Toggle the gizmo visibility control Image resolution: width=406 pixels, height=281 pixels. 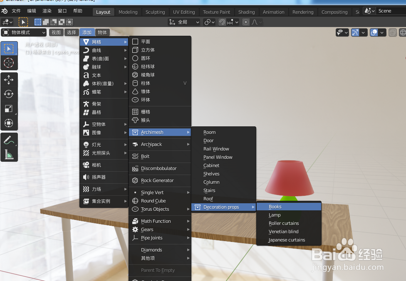coord(355,32)
